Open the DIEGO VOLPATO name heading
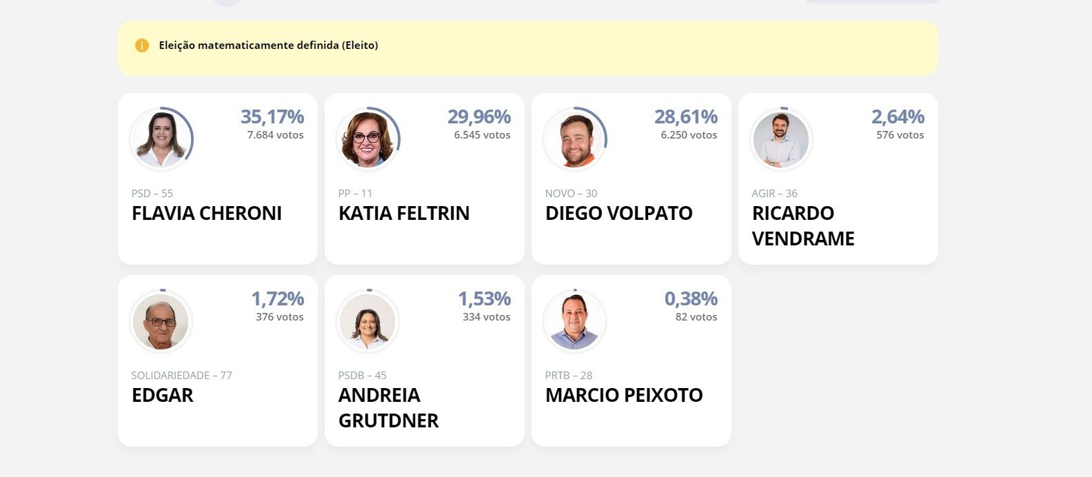Image resolution: width=1092 pixels, height=477 pixels. point(619,213)
